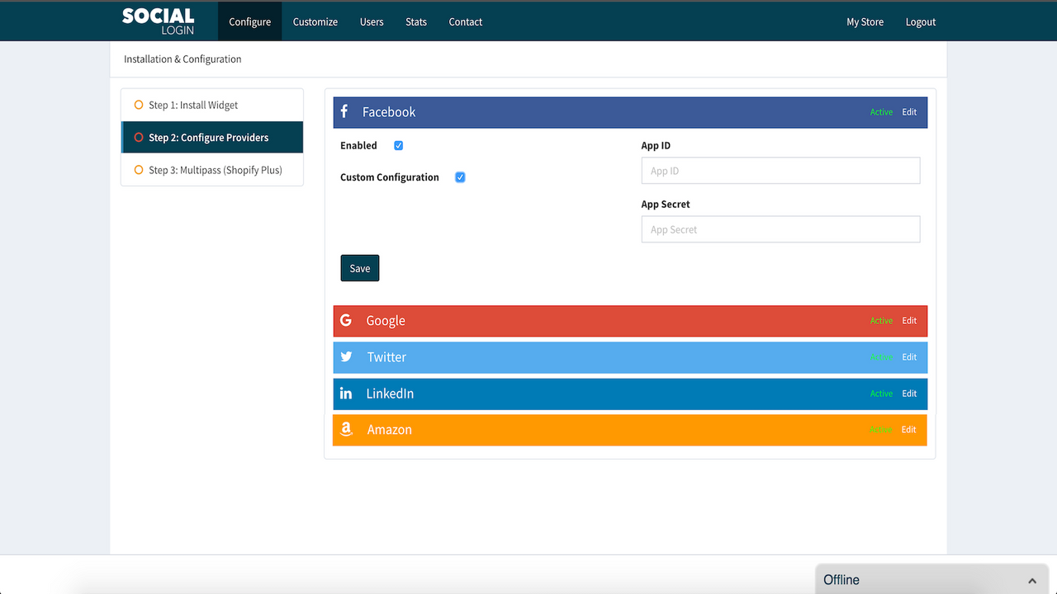Click the My Store link
Screen dimensions: 1057x594
coord(865,21)
